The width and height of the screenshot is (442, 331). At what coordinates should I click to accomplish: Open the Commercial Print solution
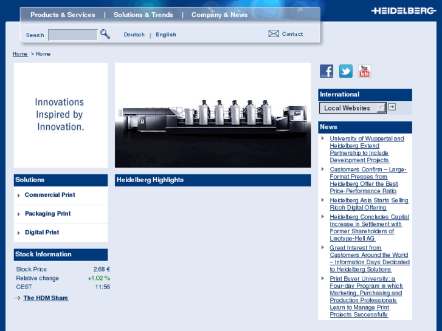pyautogui.click(x=50, y=195)
